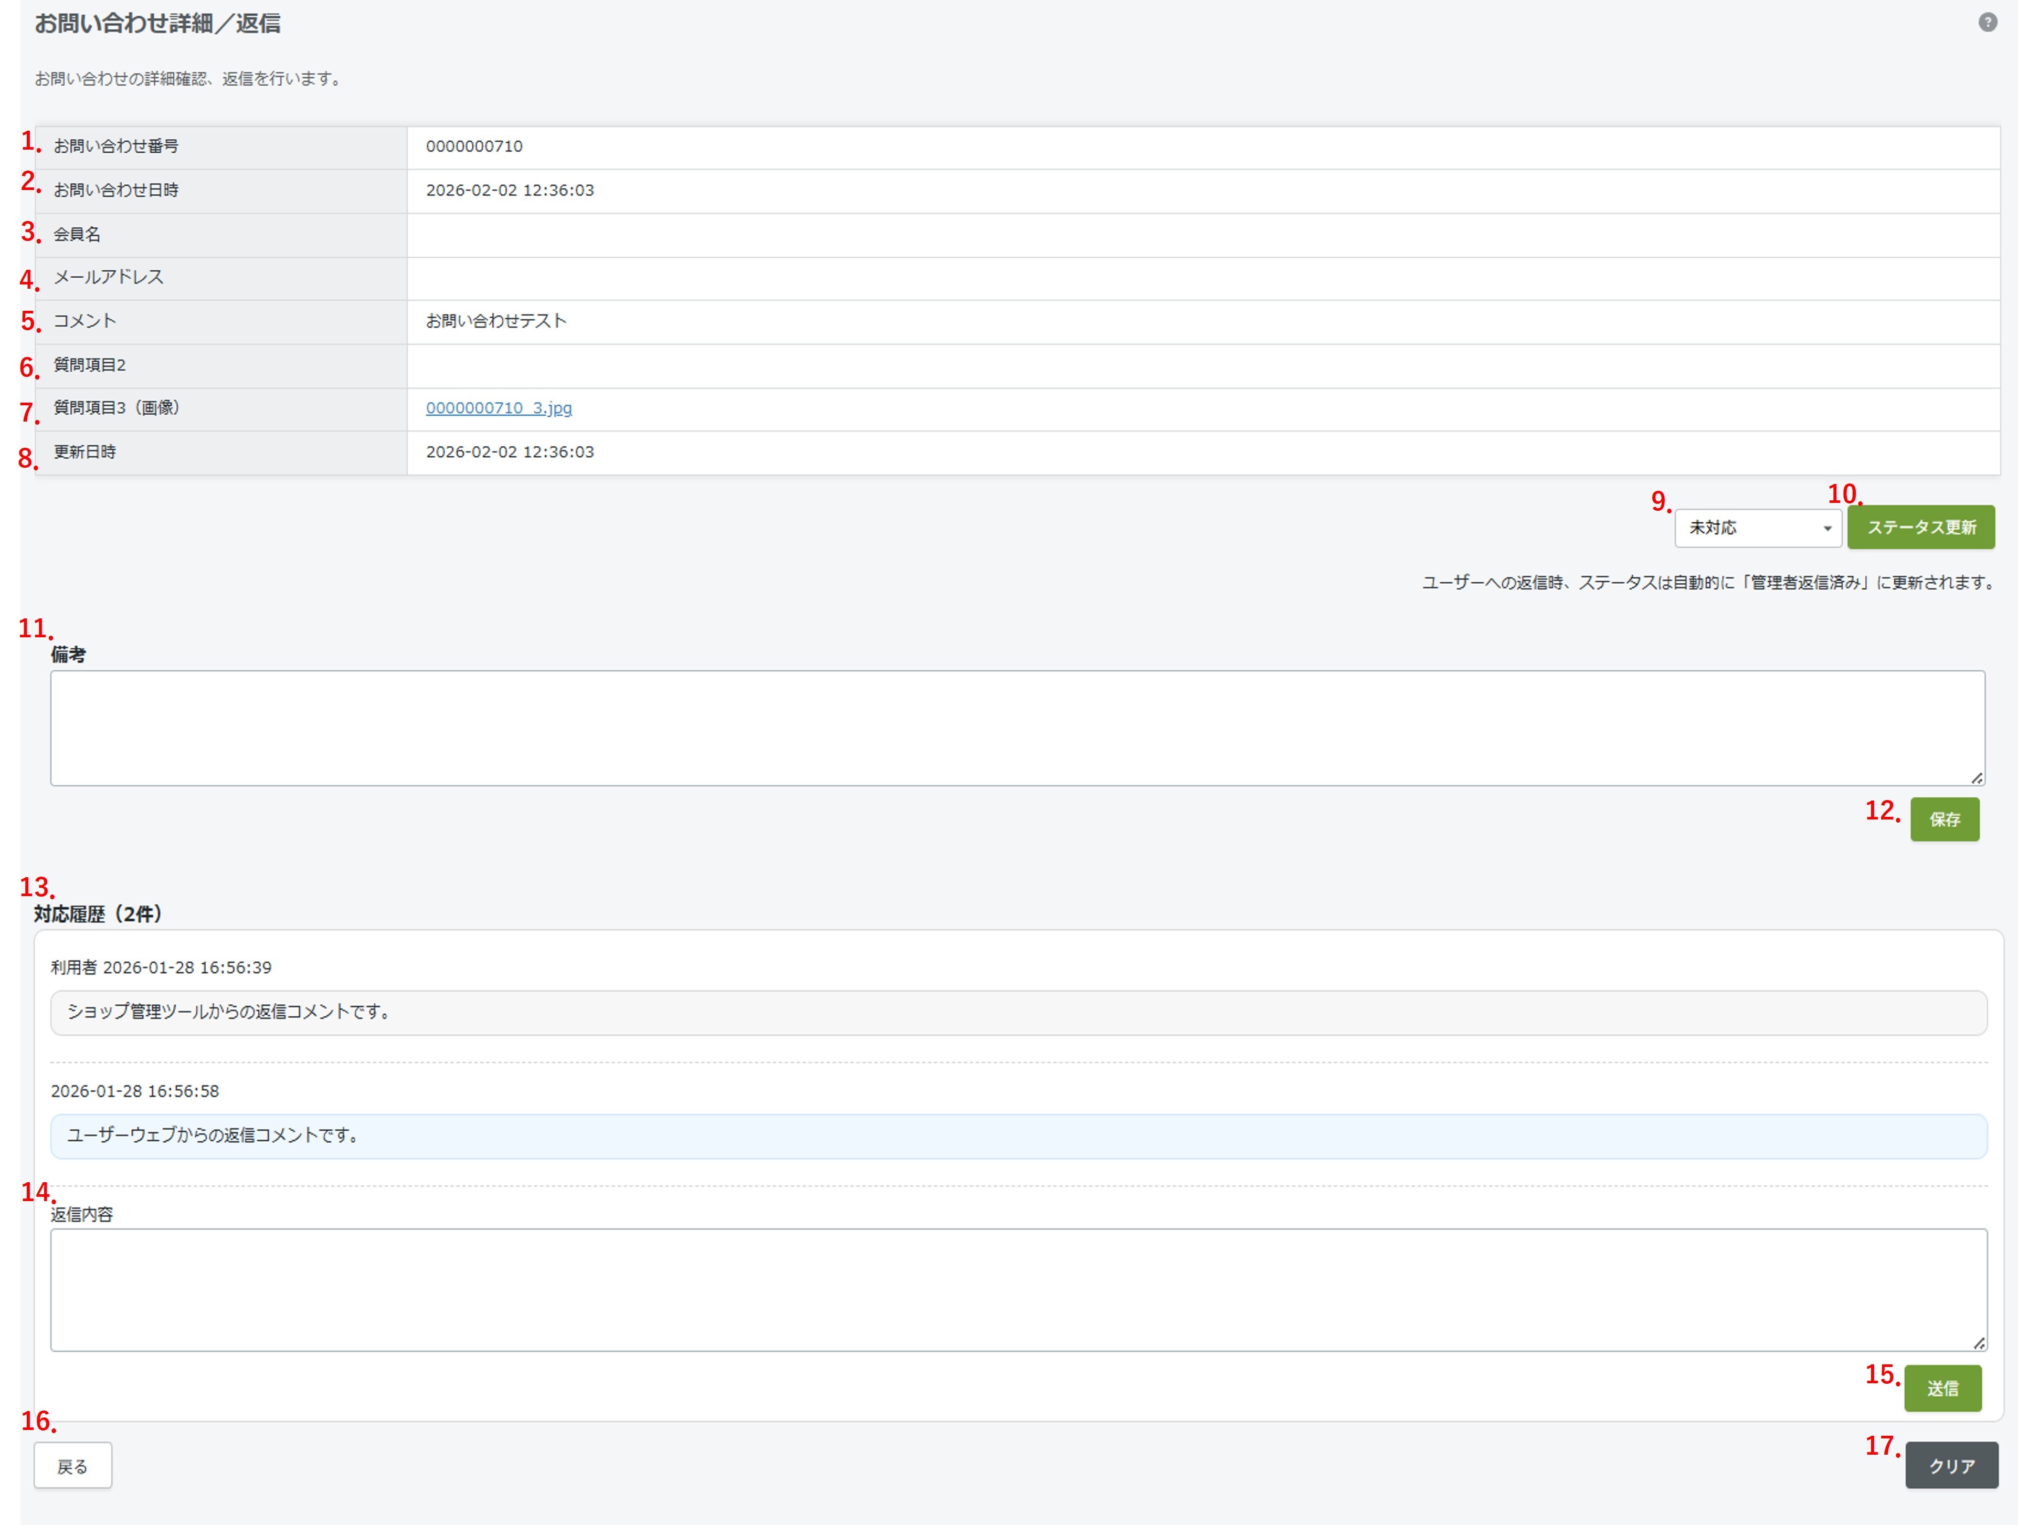
Task: Click inside the 備考 text area
Action: point(1016,728)
